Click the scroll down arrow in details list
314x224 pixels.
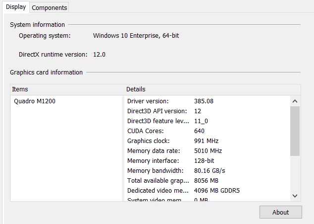pos(295,196)
